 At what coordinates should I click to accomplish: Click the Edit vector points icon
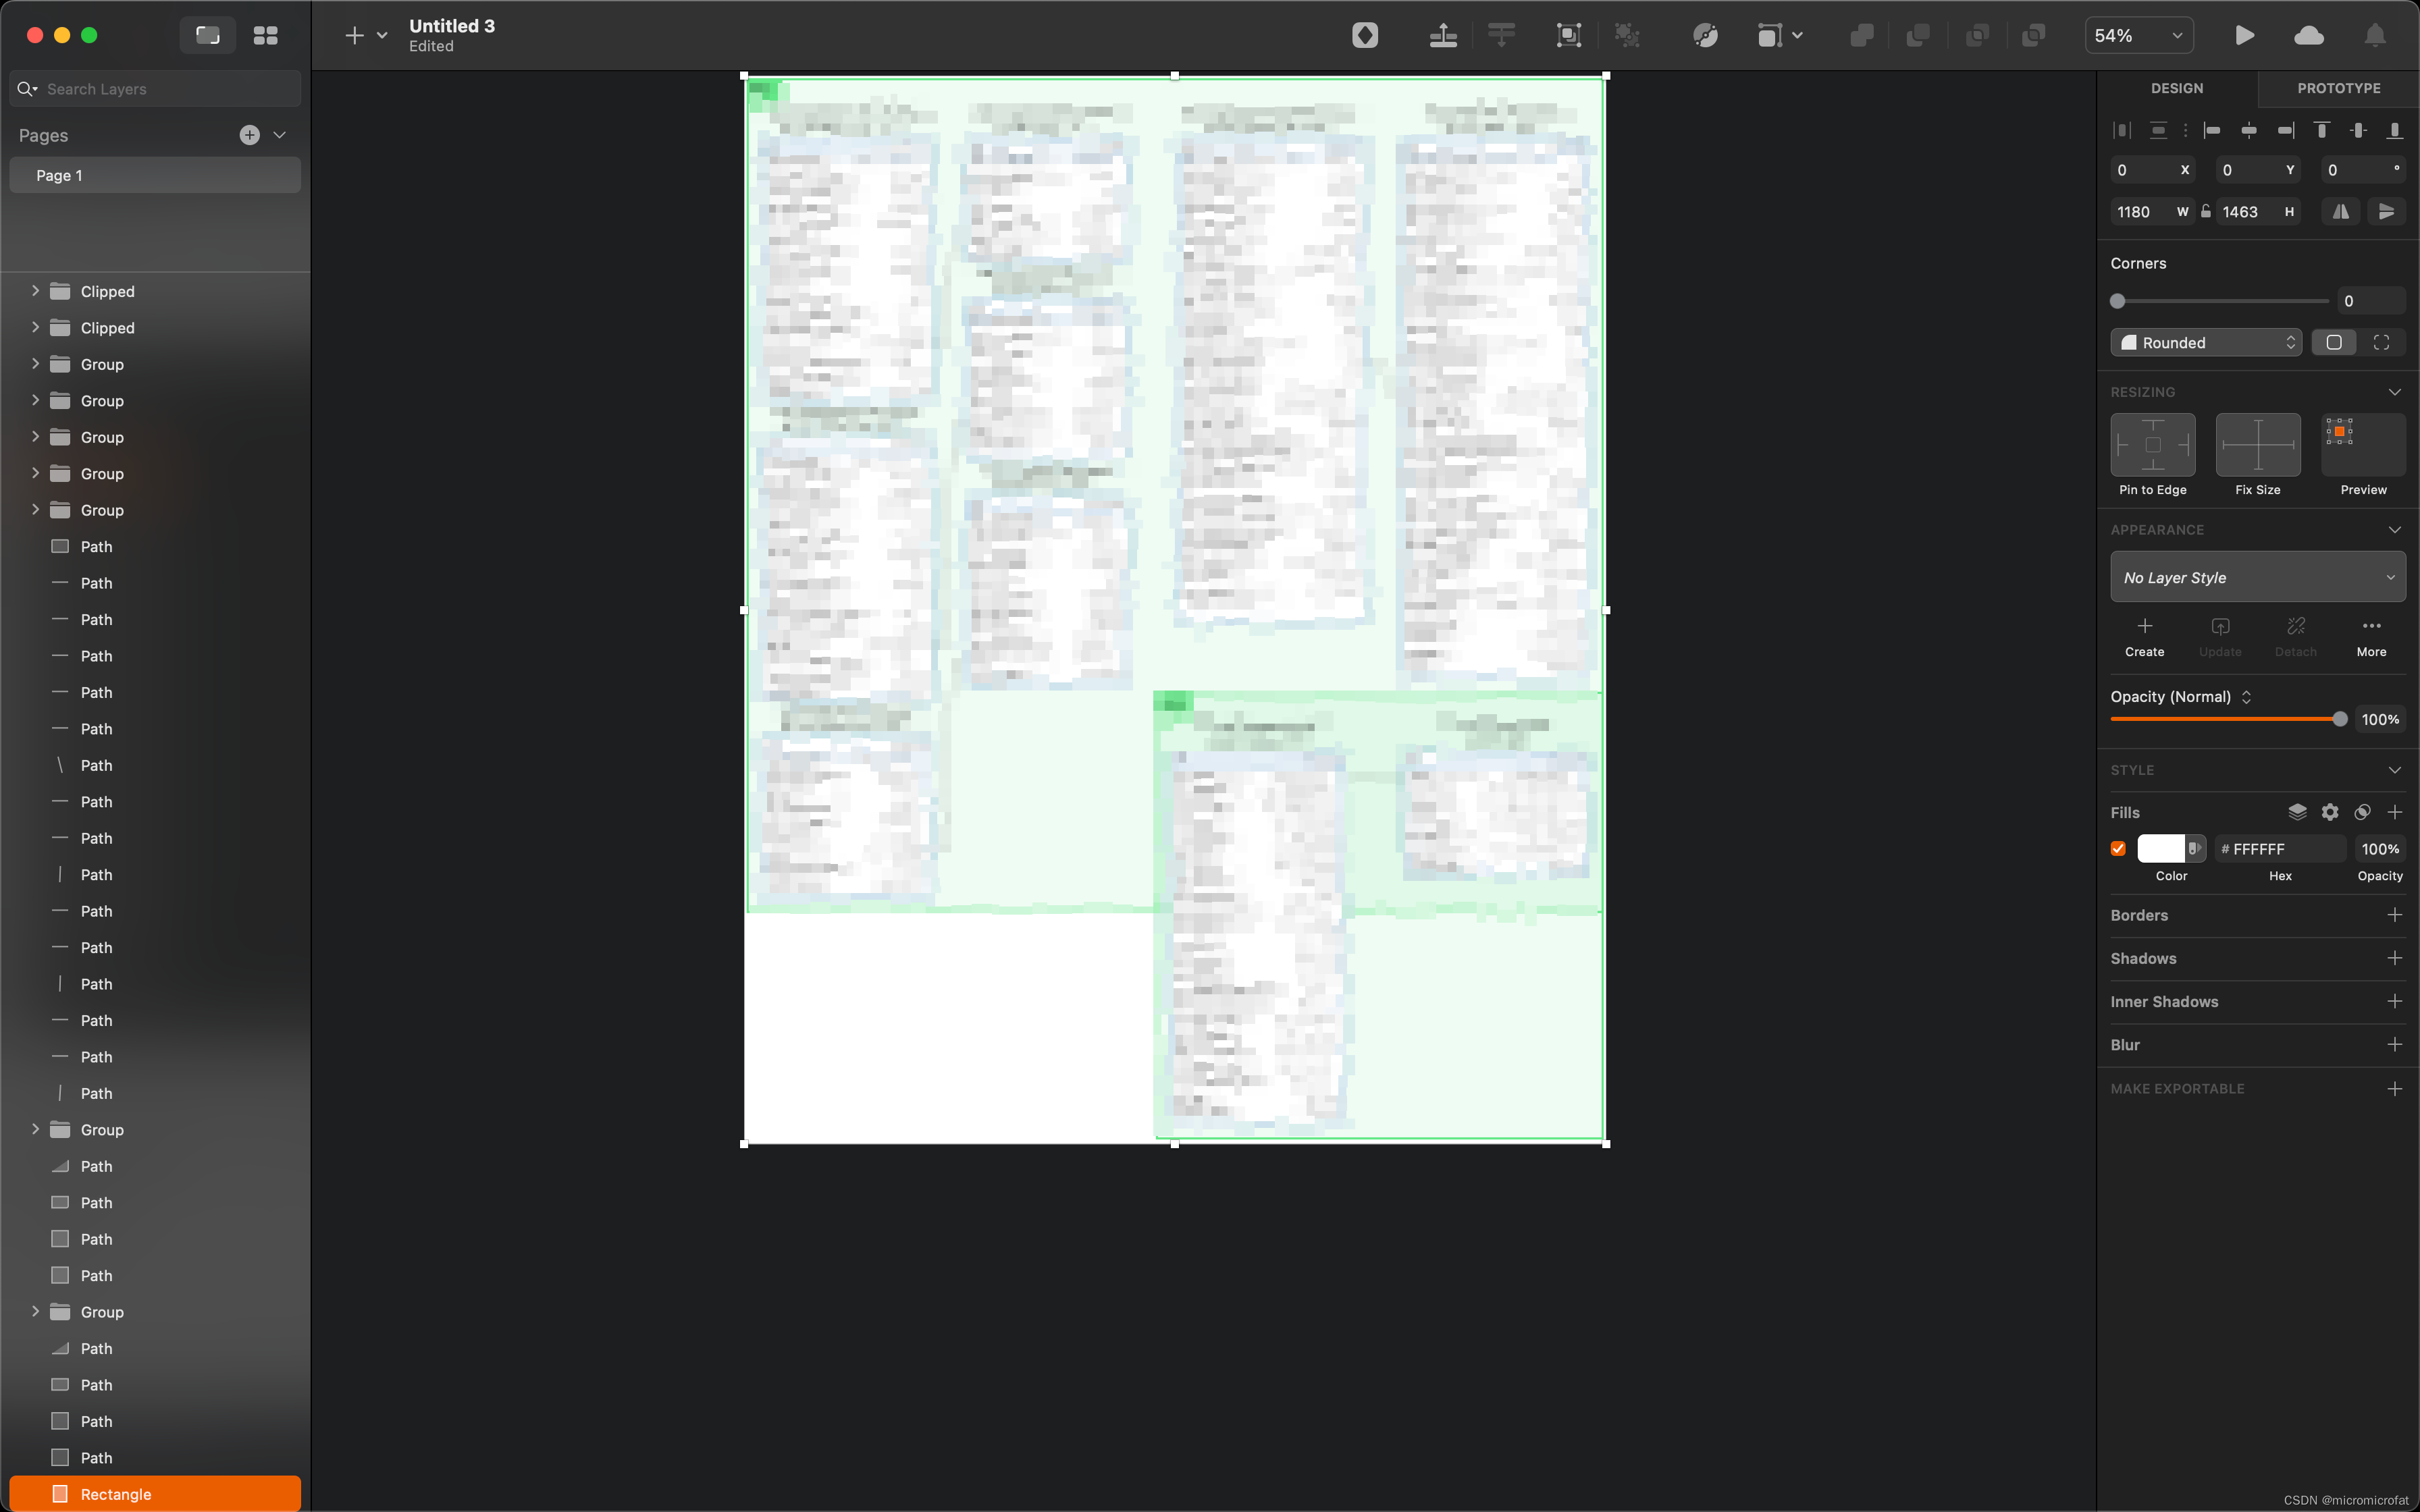(1705, 35)
